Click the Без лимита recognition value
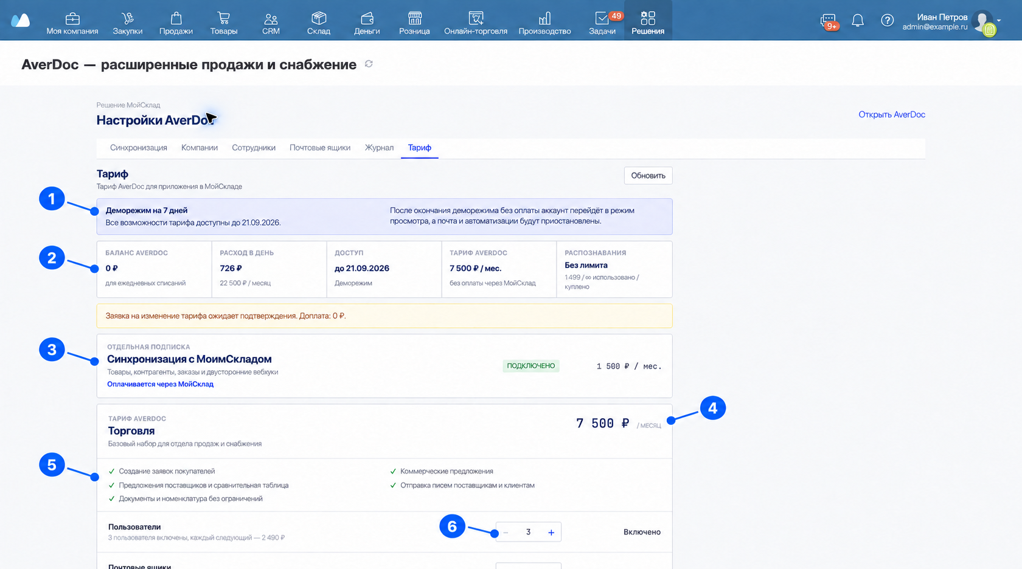This screenshot has height=569, width=1022. coord(586,265)
